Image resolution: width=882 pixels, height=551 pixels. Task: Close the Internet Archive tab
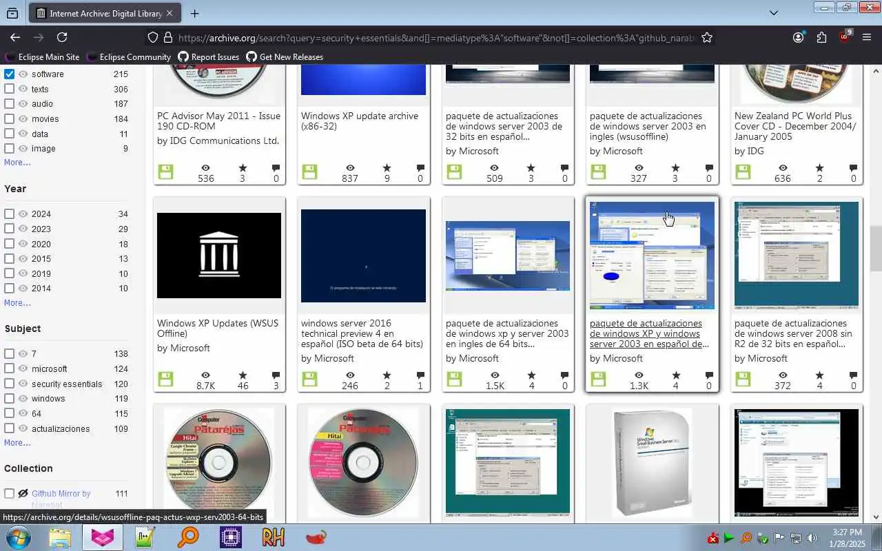(x=170, y=13)
